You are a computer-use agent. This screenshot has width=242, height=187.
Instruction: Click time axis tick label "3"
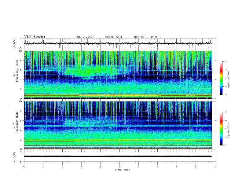(x=82, y=167)
